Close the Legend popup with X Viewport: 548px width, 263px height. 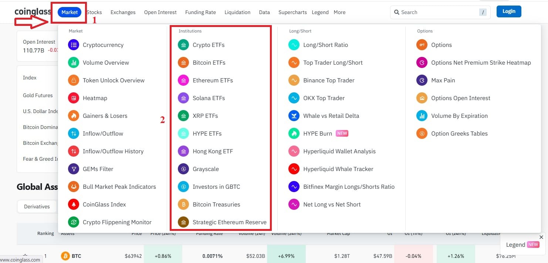pos(541,237)
